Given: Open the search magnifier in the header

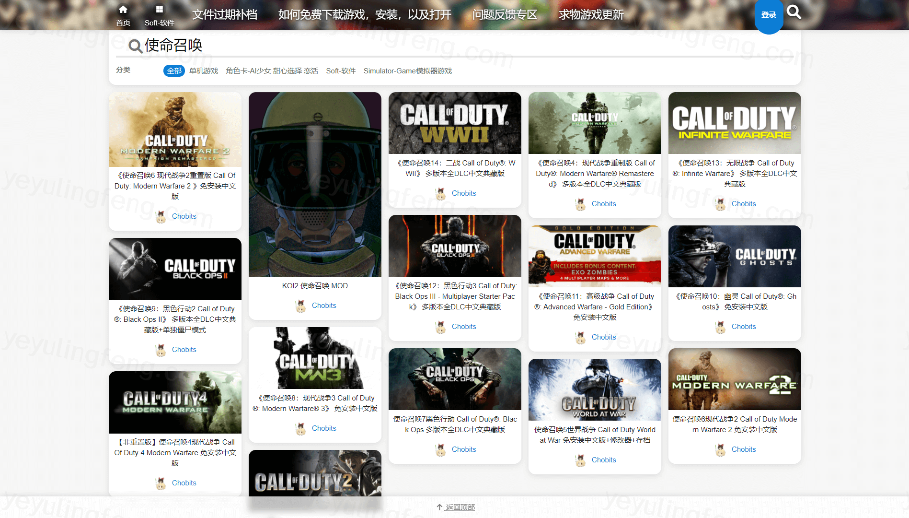Looking at the screenshot, I should click(794, 12).
